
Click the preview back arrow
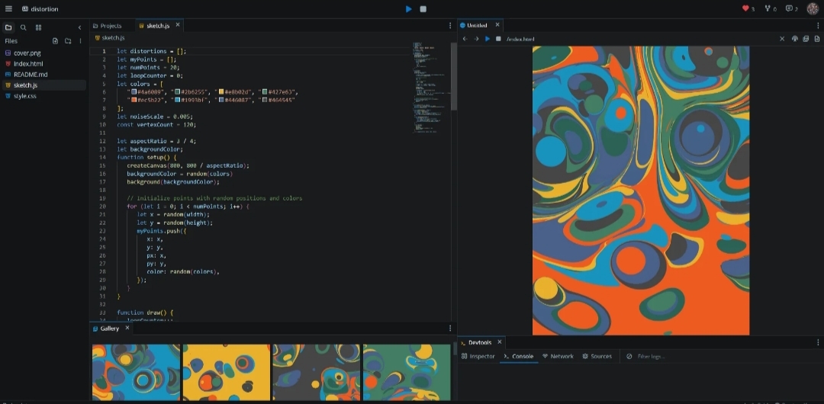click(465, 39)
